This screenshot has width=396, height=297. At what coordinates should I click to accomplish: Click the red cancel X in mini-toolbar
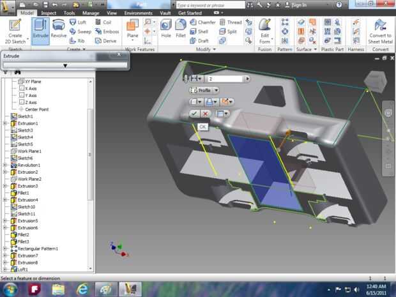[x=205, y=114]
